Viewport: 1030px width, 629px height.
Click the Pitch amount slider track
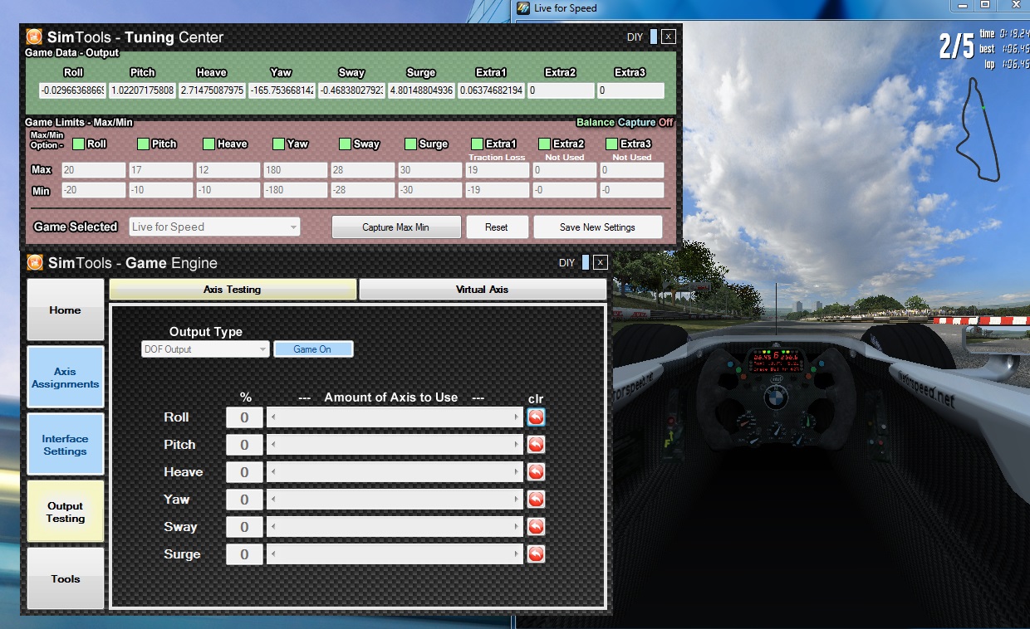395,445
